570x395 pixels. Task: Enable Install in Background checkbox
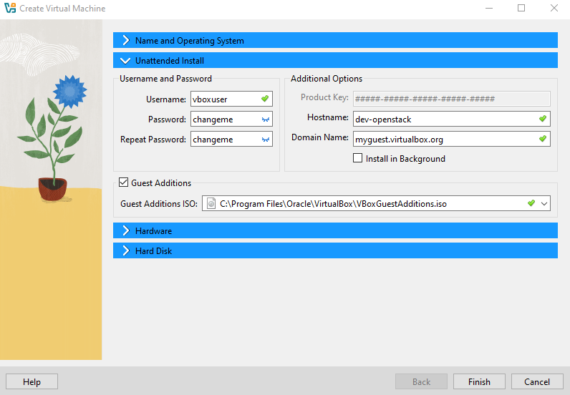tap(358, 159)
